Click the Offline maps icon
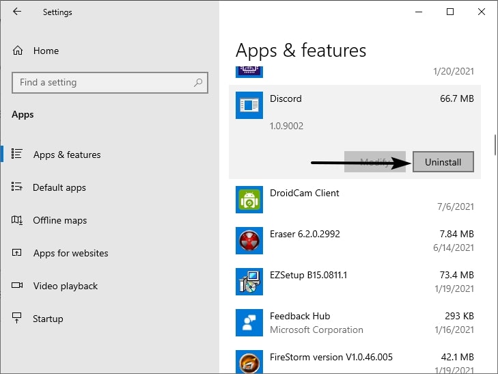Image resolution: width=498 pixels, height=374 pixels. point(17,220)
